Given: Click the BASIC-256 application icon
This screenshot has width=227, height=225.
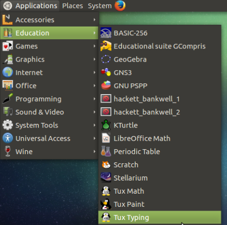Looking at the screenshot, I should tap(106, 33).
